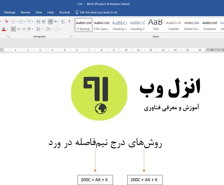Expand numbering style dropdown
This screenshot has width=224, height=185.
tap(25, 22)
